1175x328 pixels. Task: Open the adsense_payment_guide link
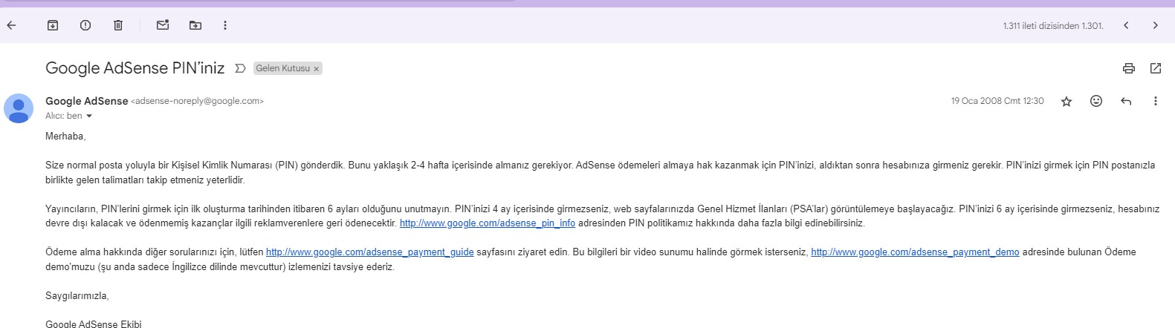click(369, 252)
